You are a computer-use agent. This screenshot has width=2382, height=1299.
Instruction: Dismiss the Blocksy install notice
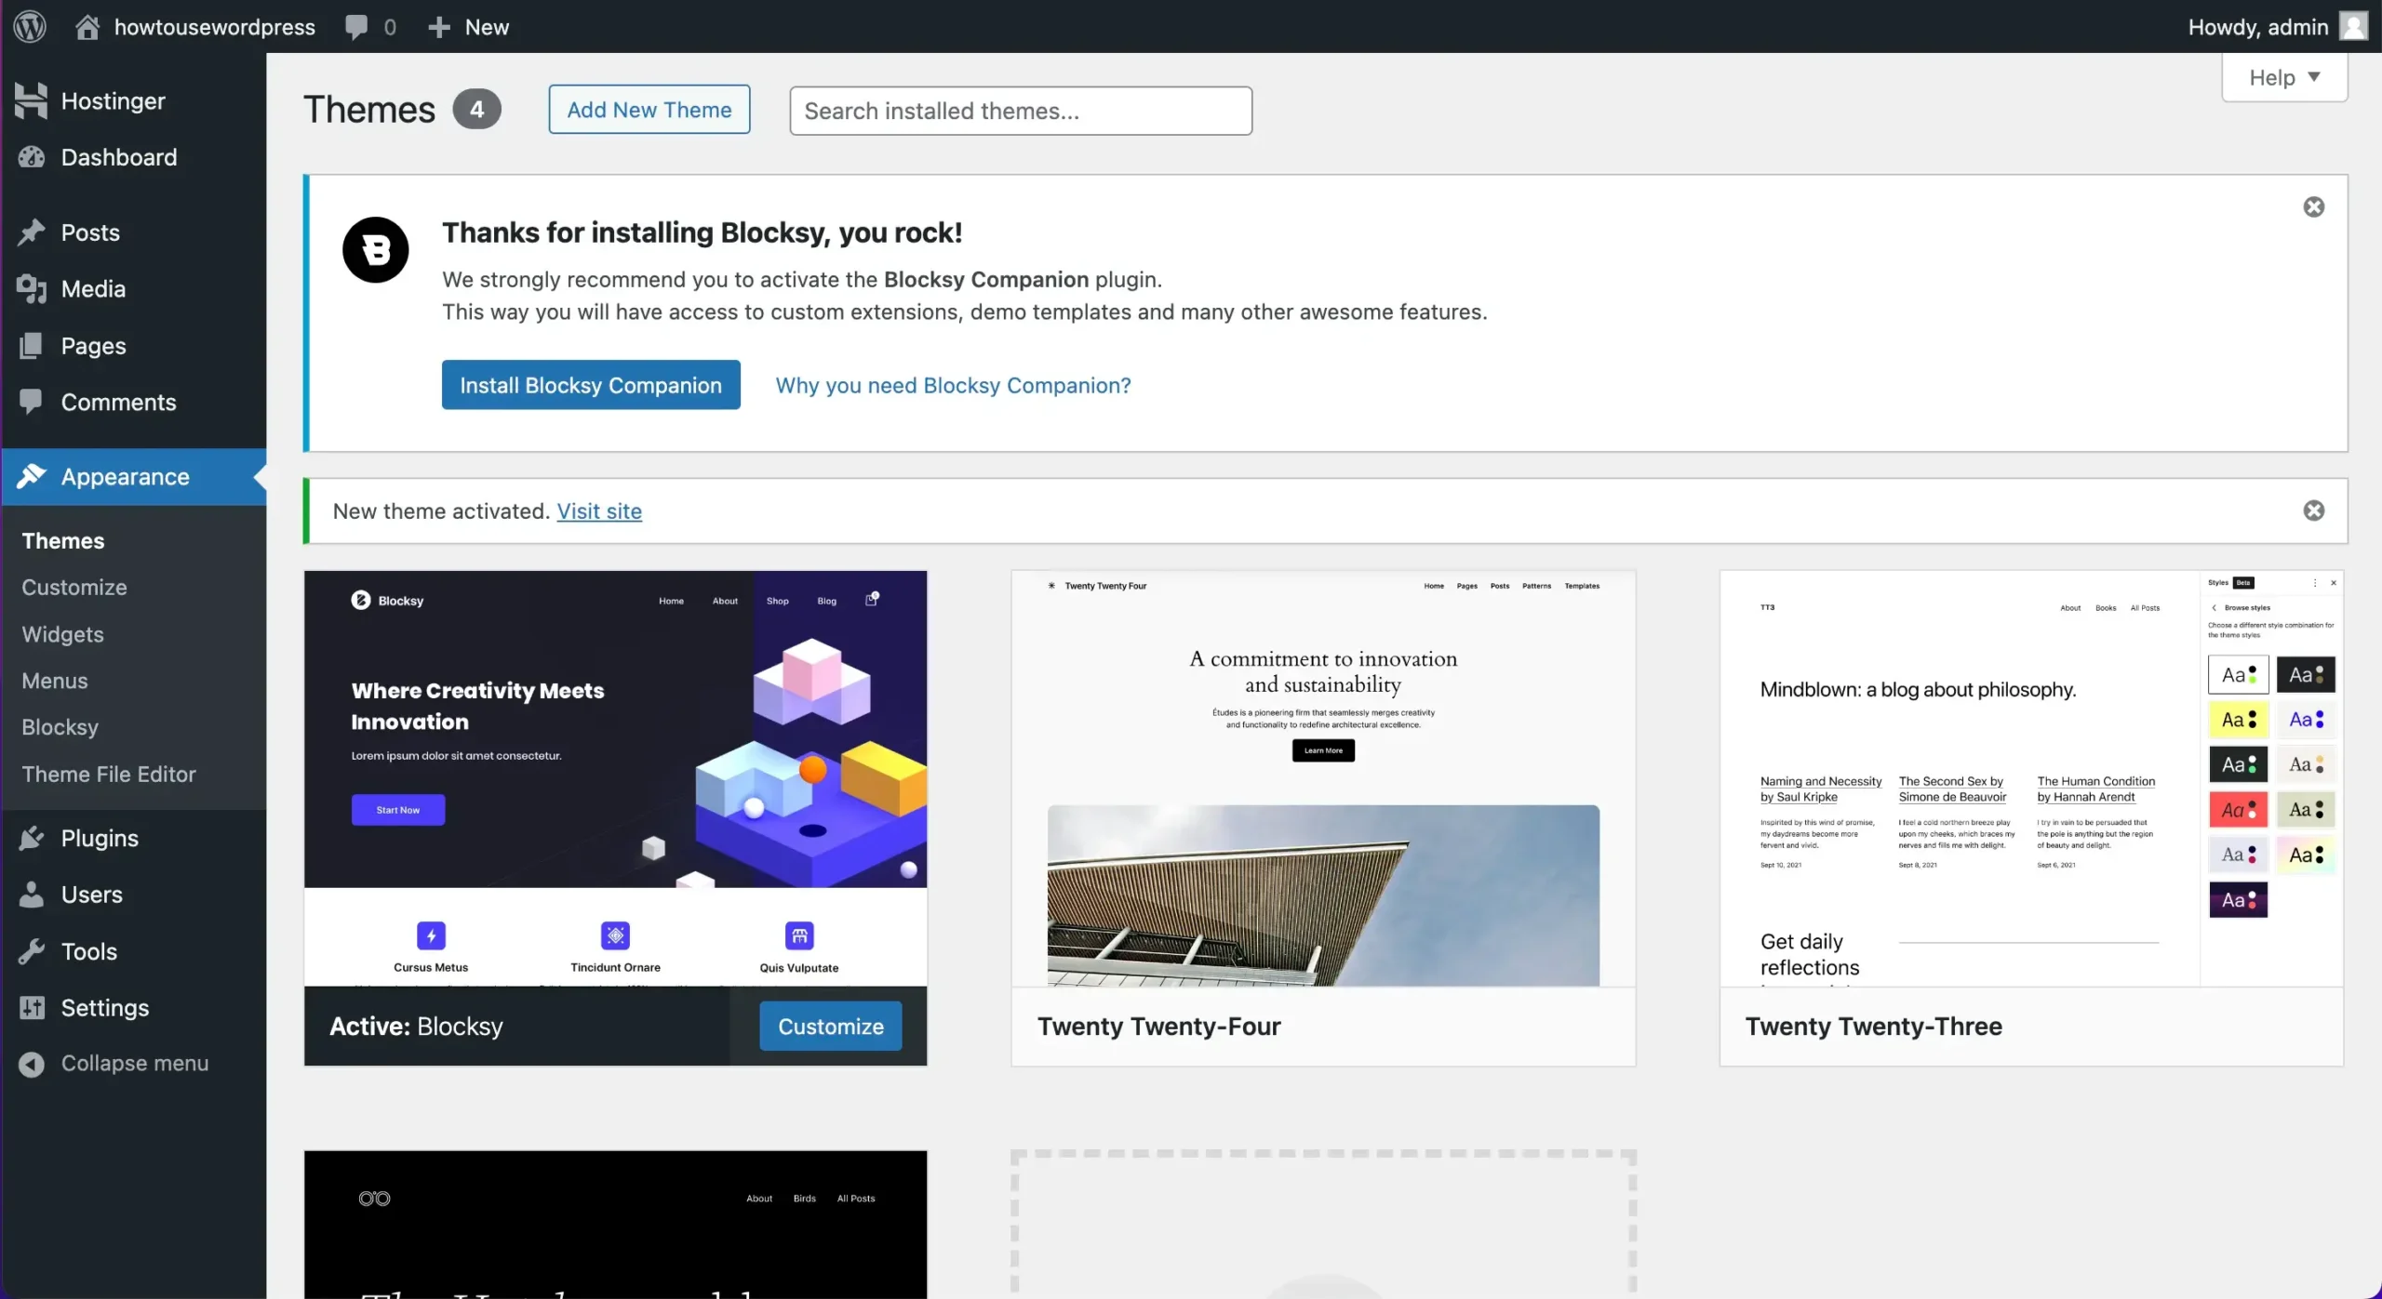click(2314, 206)
